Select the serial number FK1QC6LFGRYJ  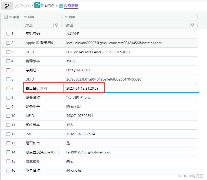(78, 70)
